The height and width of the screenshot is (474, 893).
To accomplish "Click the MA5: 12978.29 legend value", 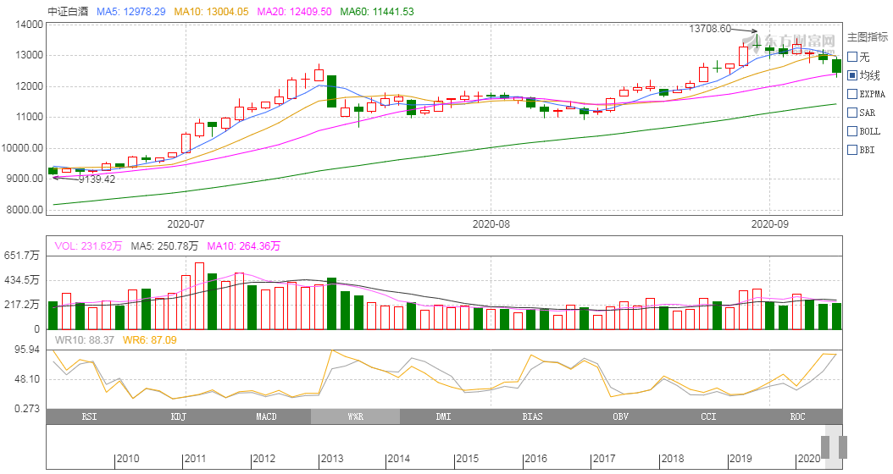I will (131, 11).
